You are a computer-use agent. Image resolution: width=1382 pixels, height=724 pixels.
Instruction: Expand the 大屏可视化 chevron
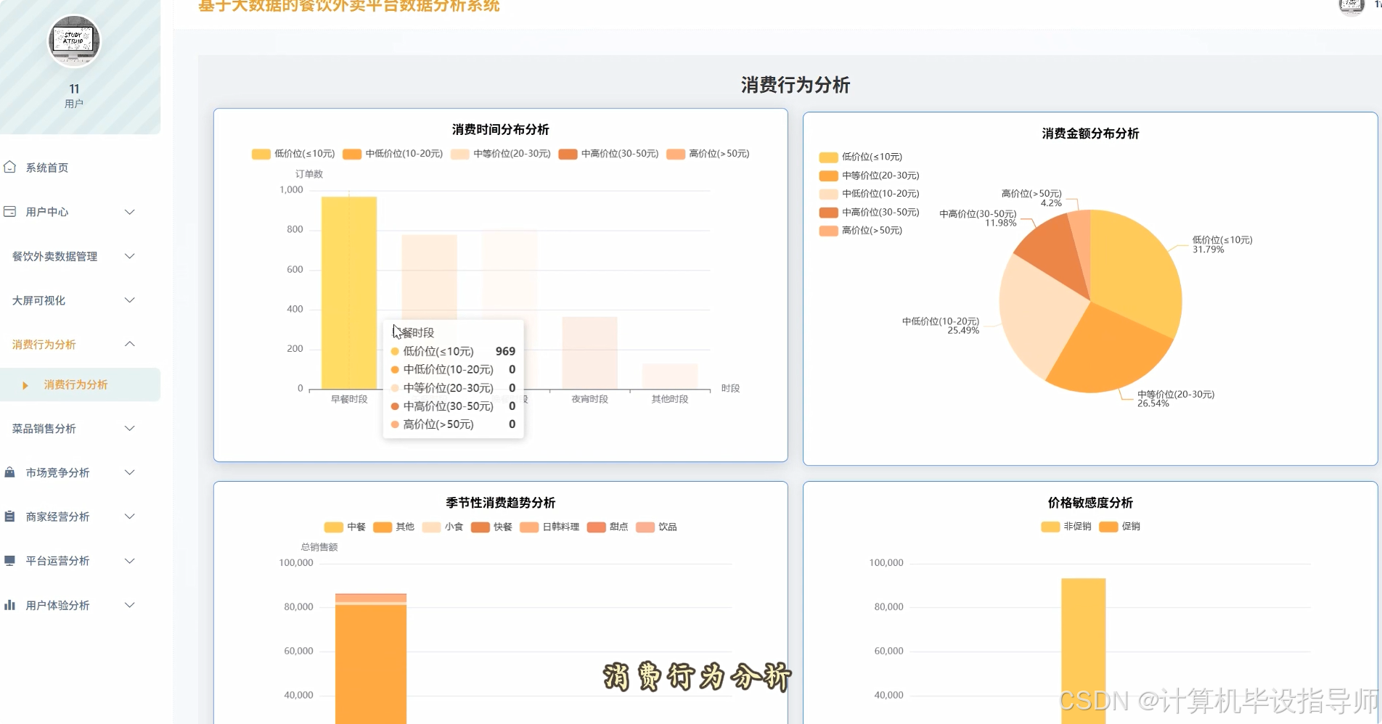point(130,300)
